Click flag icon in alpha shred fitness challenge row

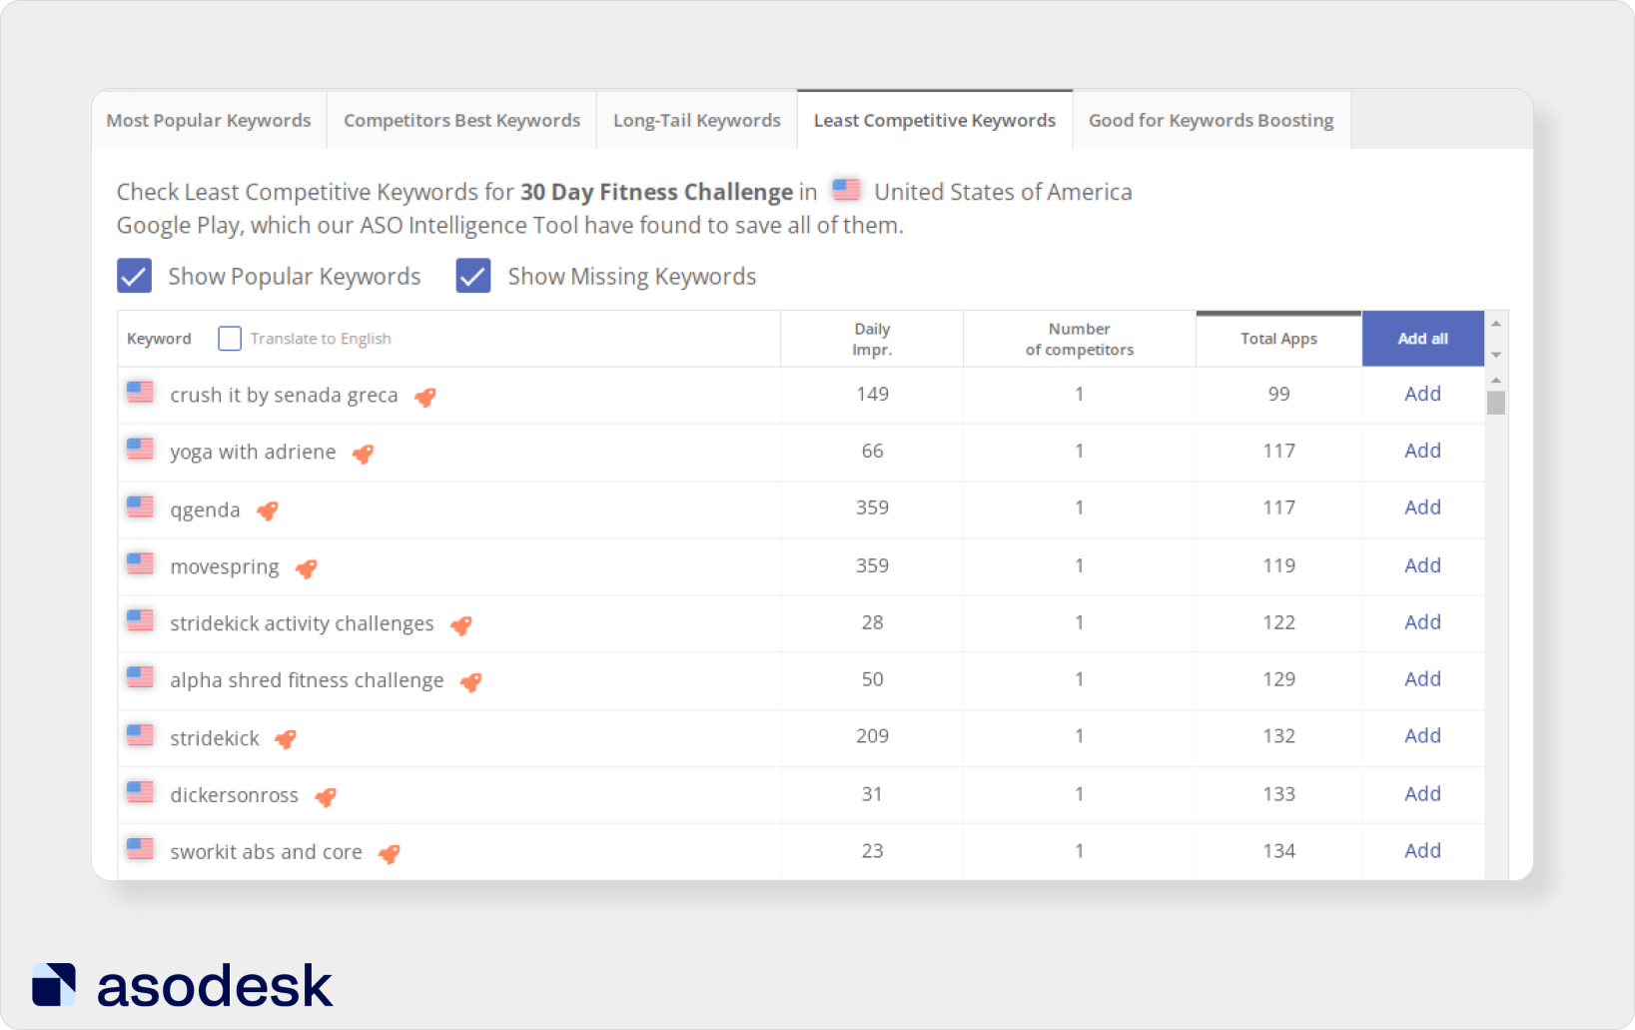tap(140, 677)
